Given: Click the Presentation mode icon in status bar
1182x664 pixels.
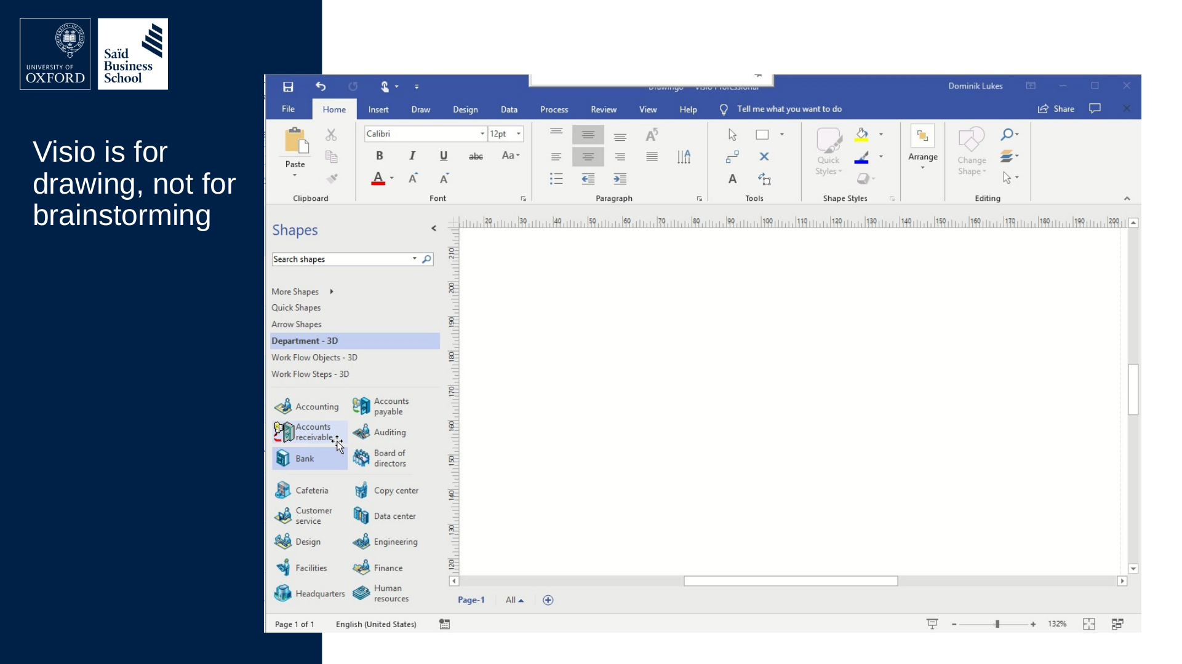Looking at the screenshot, I should coord(932,624).
